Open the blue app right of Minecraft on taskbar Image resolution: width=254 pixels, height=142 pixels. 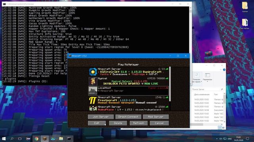tap(53, 138)
